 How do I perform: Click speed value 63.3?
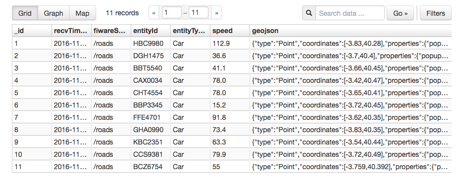click(x=230, y=142)
